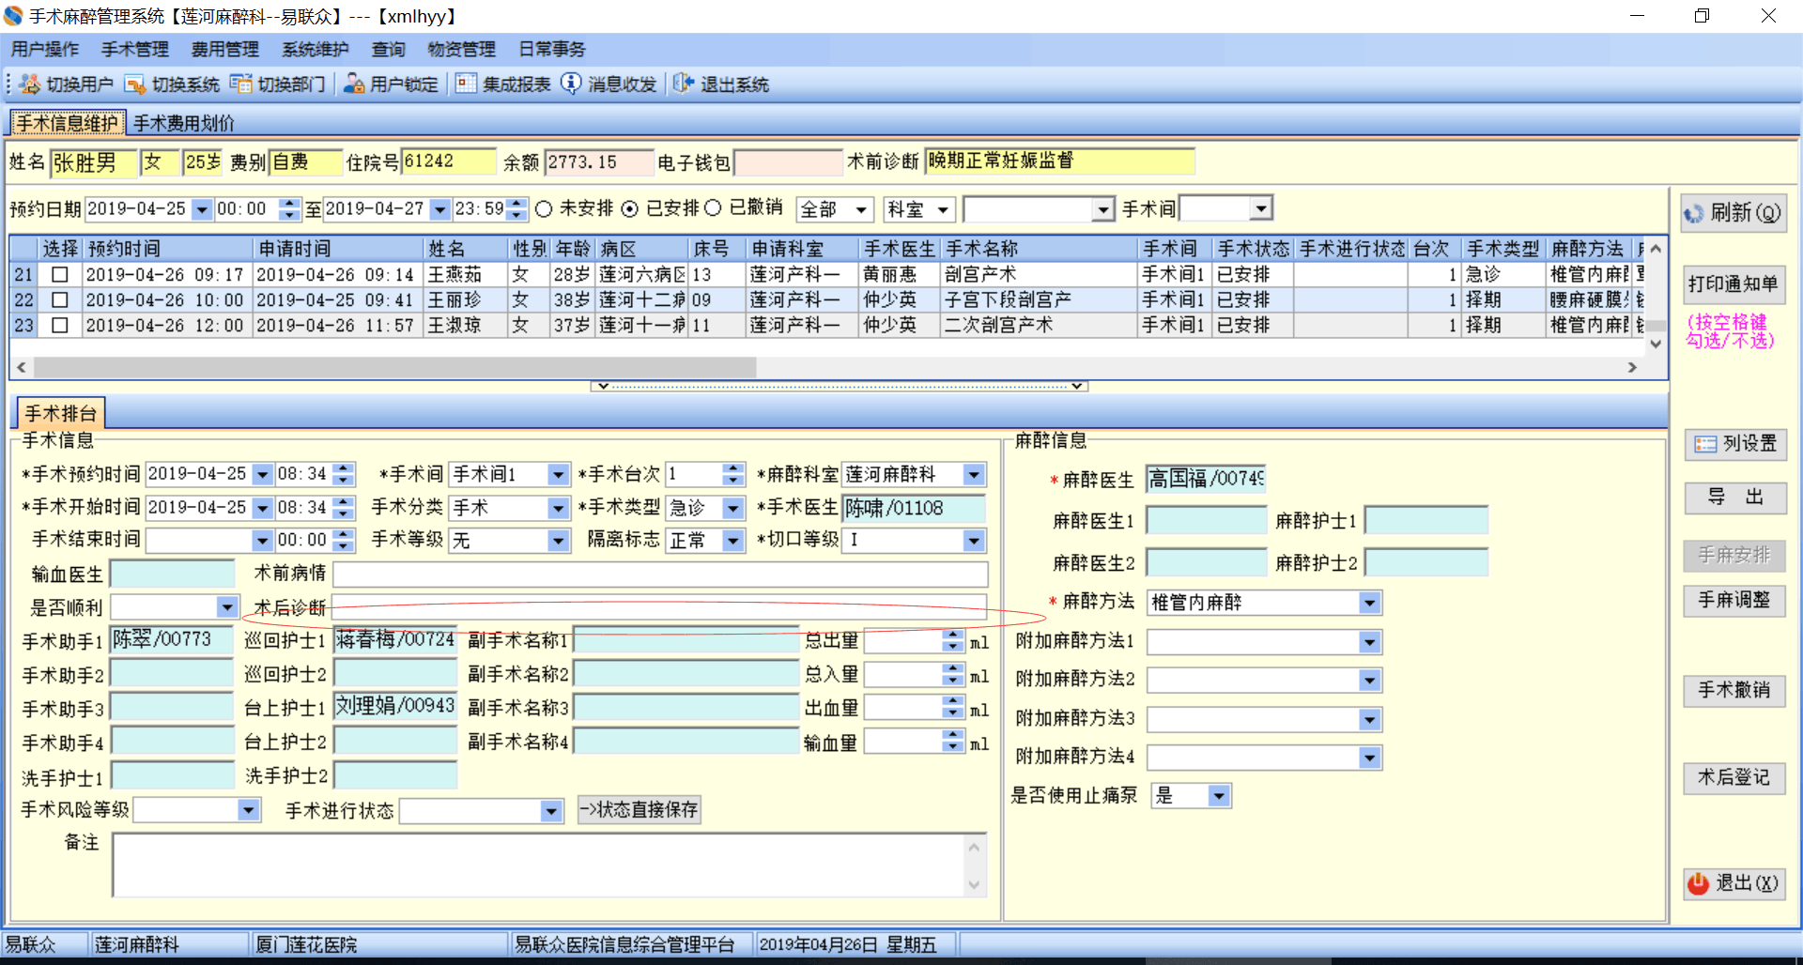1803x965 pixels.
Task: Switch to the 手术费用划价 tab
Action: tap(184, 123)
